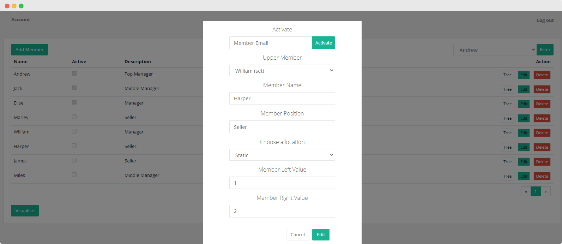
Task: Open the Account menu
Action: [x=20, y=19]
